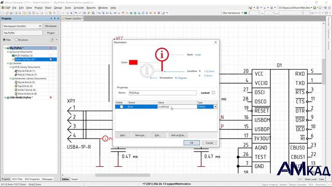Click the PCB Rule directive symbol on schematic

105,139
